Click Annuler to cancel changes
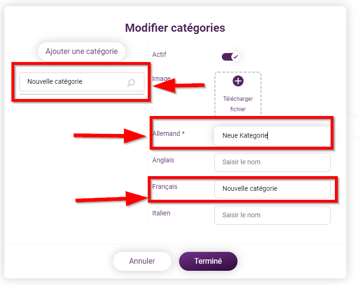The width and height of the screenshot is (361, 285). (142, 261)
